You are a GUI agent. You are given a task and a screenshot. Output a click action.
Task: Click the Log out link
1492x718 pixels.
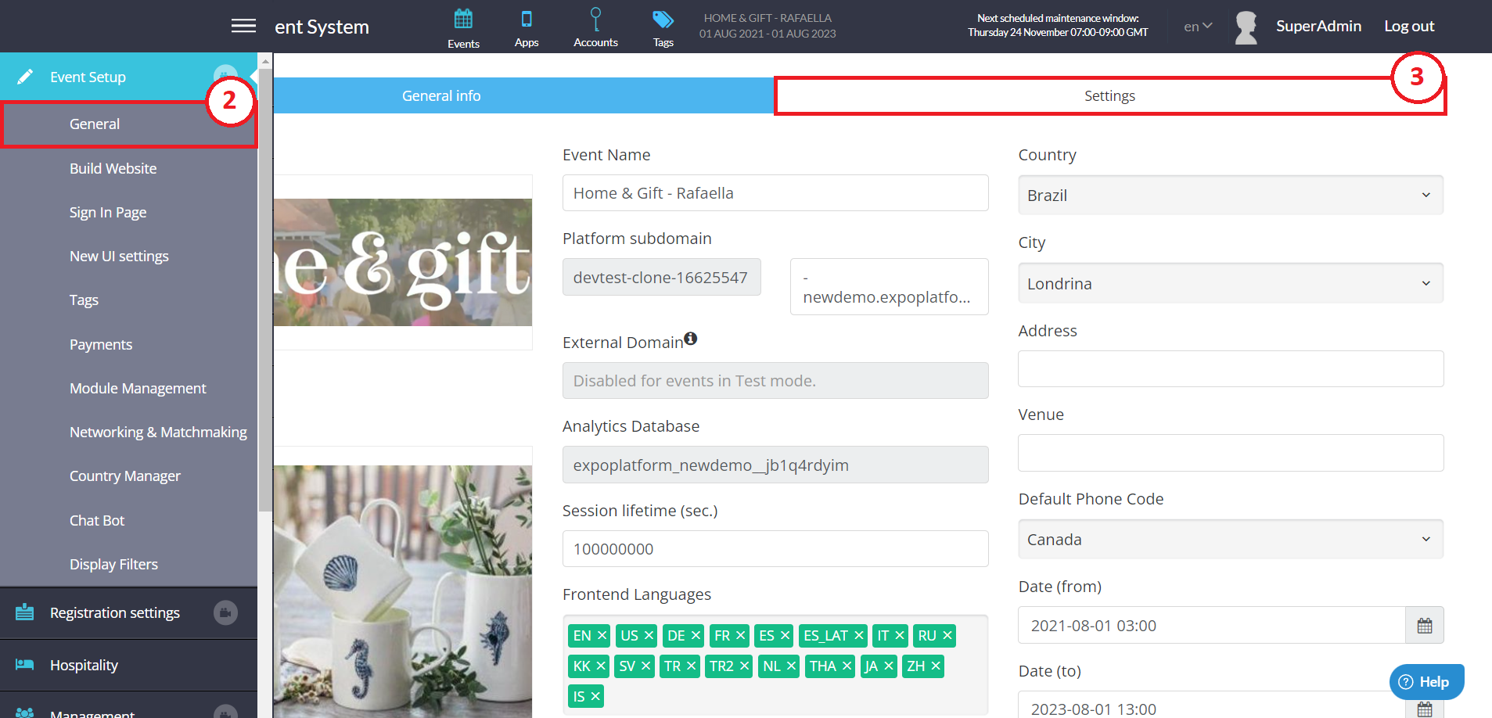[1409, 26]
